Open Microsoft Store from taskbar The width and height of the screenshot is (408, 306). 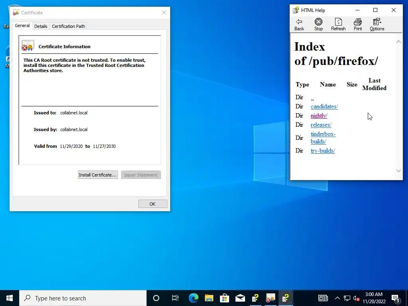(224, 298)
